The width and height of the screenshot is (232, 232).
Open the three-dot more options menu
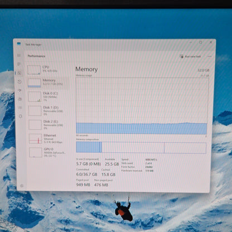pos(210,56)
